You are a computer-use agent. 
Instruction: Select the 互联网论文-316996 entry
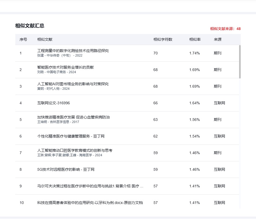tap(53, 103)
